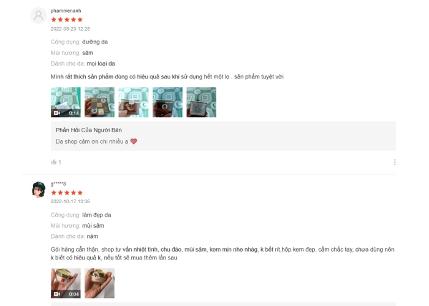
Task: Click phammenanh's default avatar icon
Action: click(x=38, y=15)
